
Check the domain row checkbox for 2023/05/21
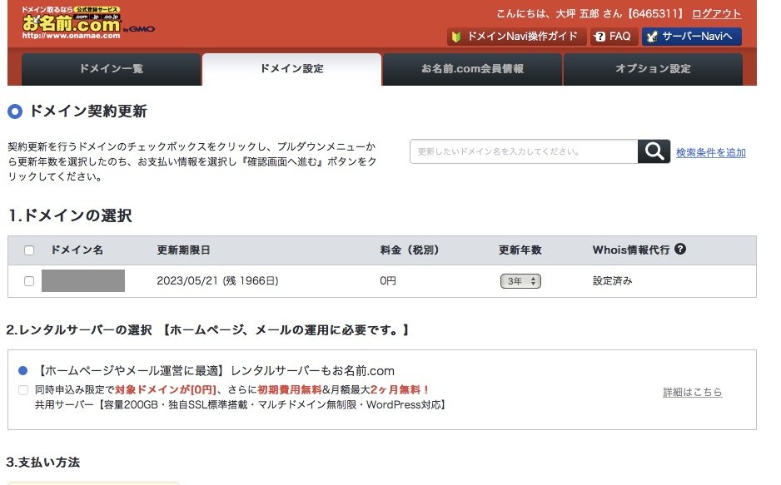point(29,281)
